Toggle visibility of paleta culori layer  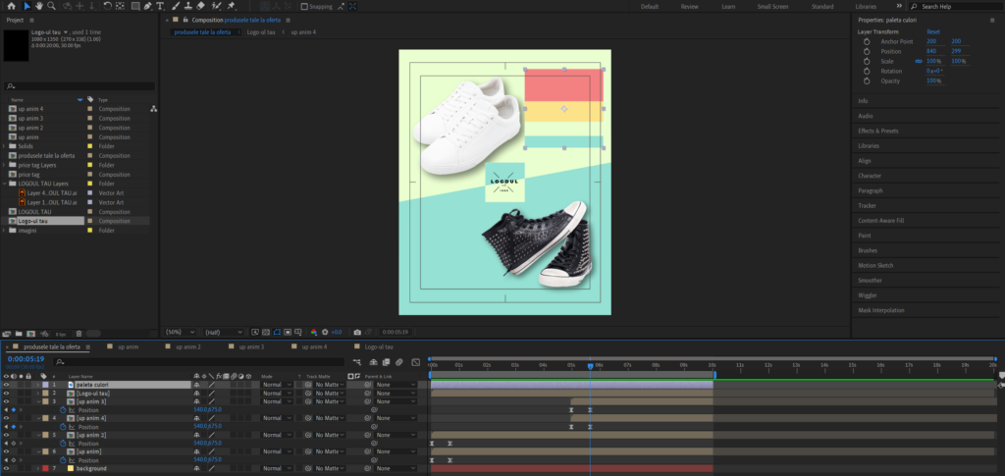coord(7,385)
